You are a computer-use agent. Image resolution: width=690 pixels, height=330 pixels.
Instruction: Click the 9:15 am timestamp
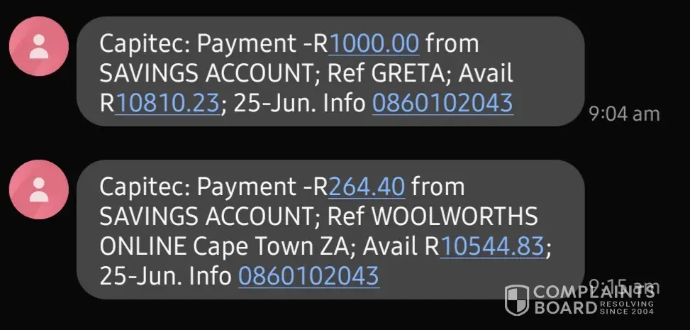point(624,287)
